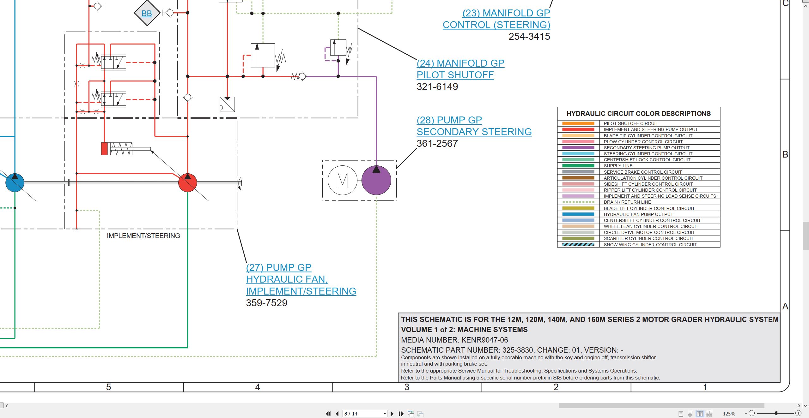Screen dimensions: 809x418
Task: Click the Snow Wing Cylinder striped swatch
Action: 578,245
